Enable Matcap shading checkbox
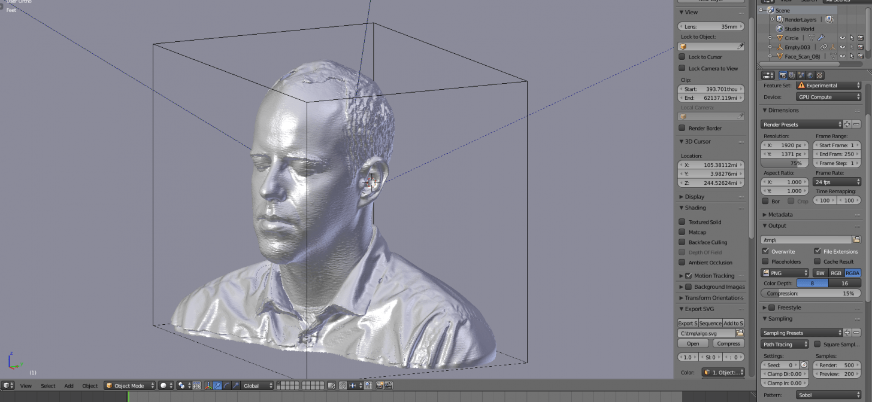This screenshot has width=872, height=402. (x=682, y=232)
